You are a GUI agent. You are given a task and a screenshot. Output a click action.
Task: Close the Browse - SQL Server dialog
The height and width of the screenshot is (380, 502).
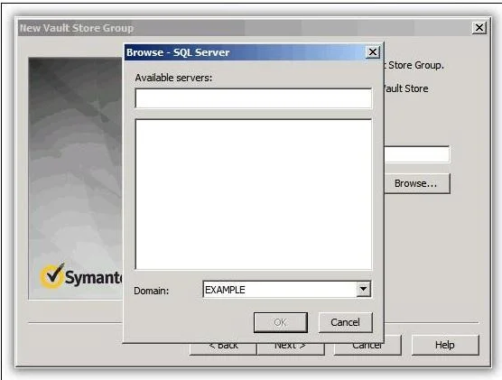coord(373,52)
